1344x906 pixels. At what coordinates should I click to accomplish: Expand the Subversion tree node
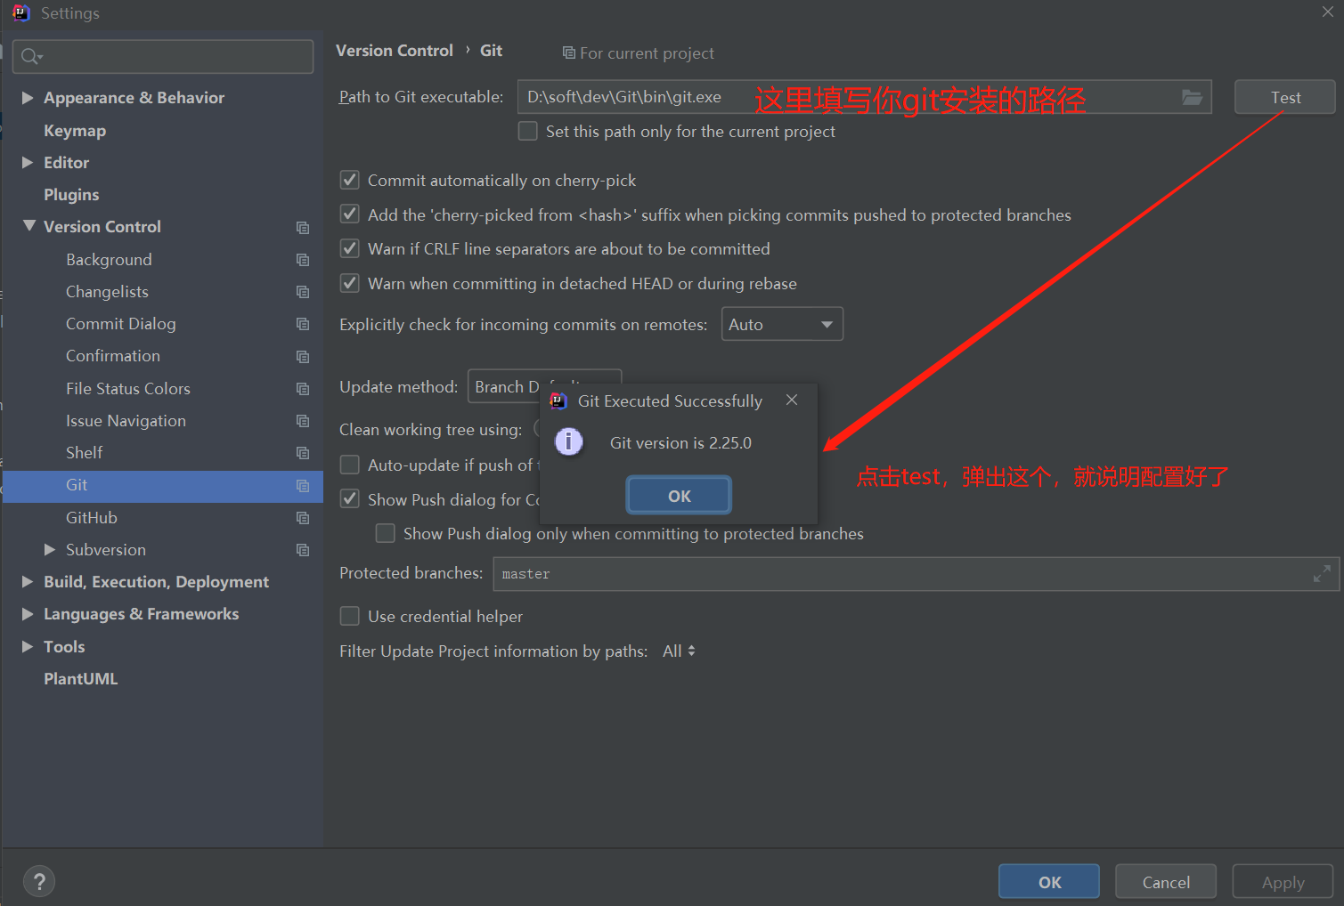click(49, 549)
